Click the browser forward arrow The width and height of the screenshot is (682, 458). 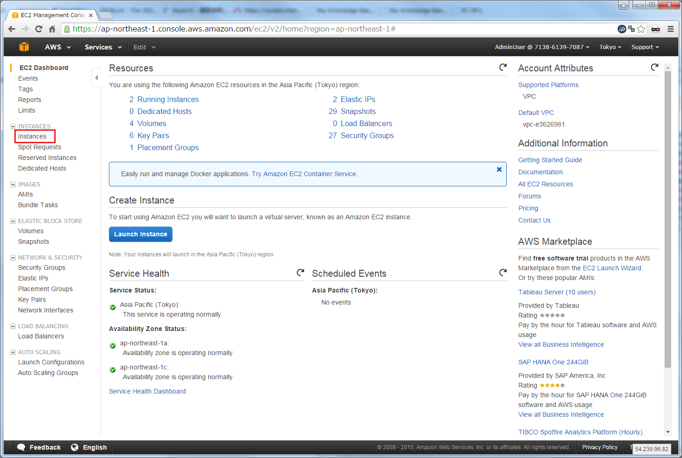click(25, 29)
